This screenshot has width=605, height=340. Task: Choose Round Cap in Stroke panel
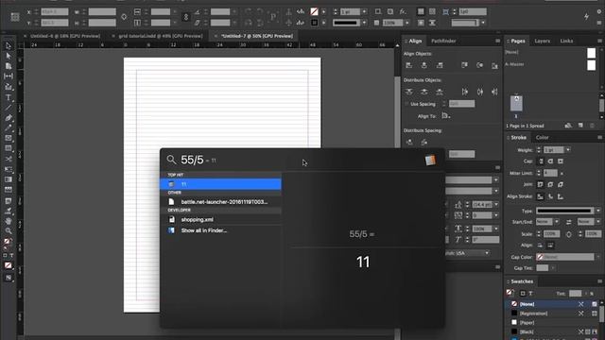[550, 161]
